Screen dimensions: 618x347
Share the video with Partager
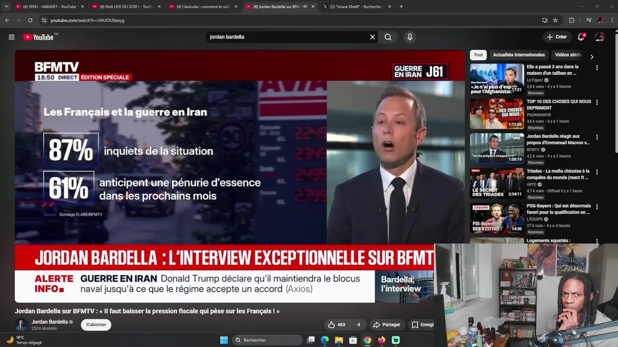[x=387, y=325]
